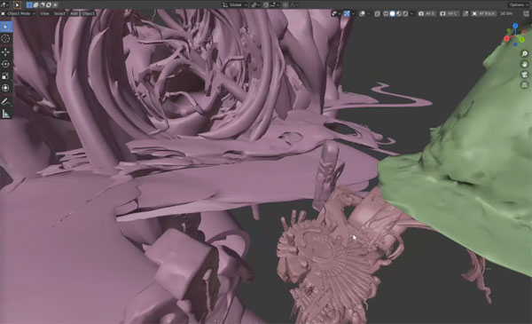The height and width of the screenshot is (324, 532).
Task: Select the Transform tool
Action: point(5,88)
